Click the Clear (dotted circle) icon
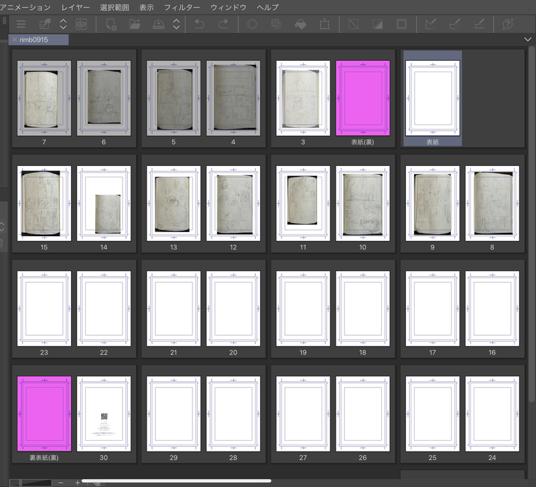 pyautogui.click(x=253, y=24)
